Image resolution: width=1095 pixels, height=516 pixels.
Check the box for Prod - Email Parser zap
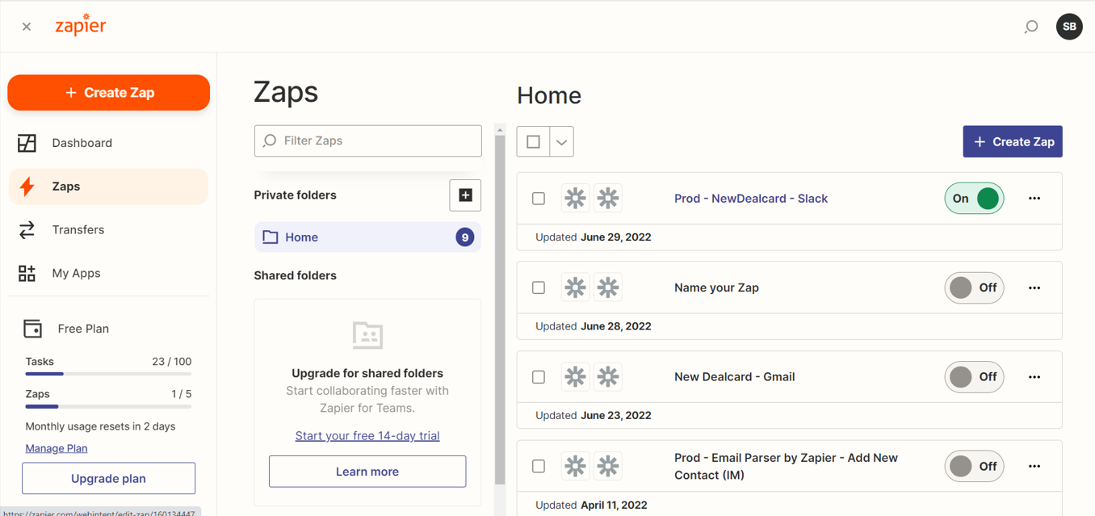point(539,466)
